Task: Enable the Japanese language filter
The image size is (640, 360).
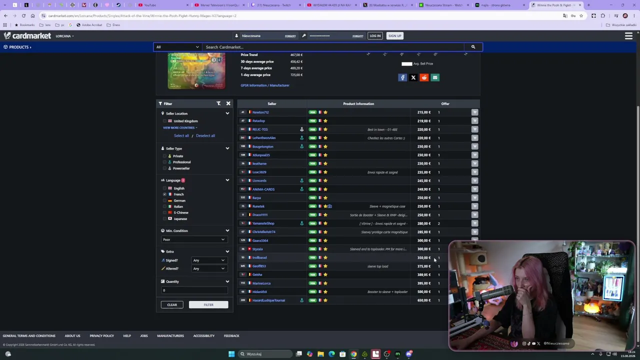Action: 164,218
